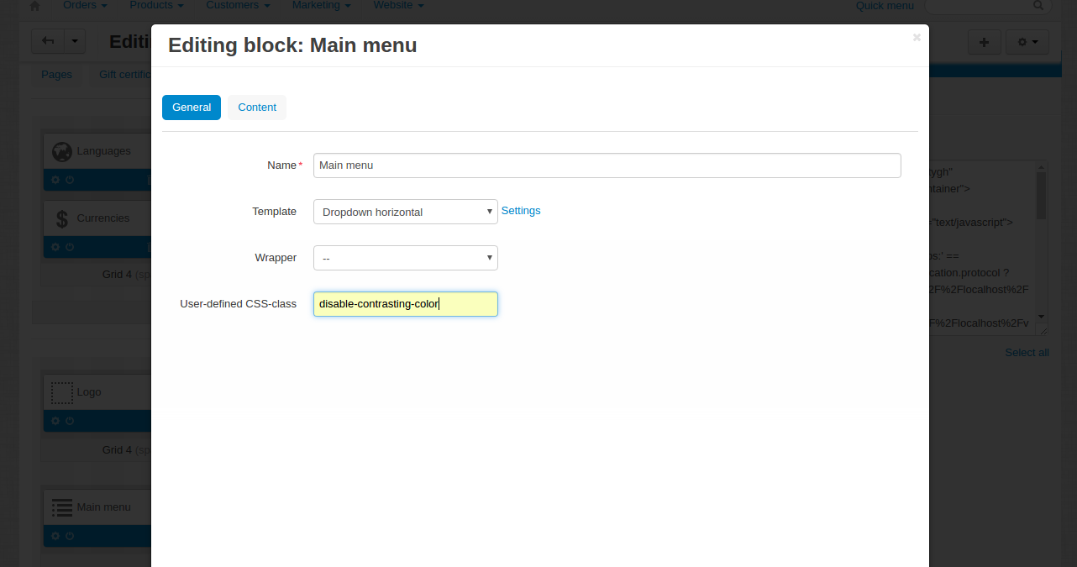1077x567 pixels.
Task: Click the Name input field
Action: [x=607, y=165]
